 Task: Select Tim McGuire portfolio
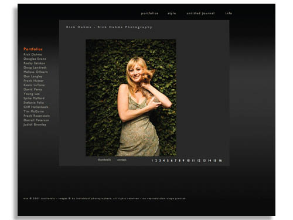(x=33, y=111)
